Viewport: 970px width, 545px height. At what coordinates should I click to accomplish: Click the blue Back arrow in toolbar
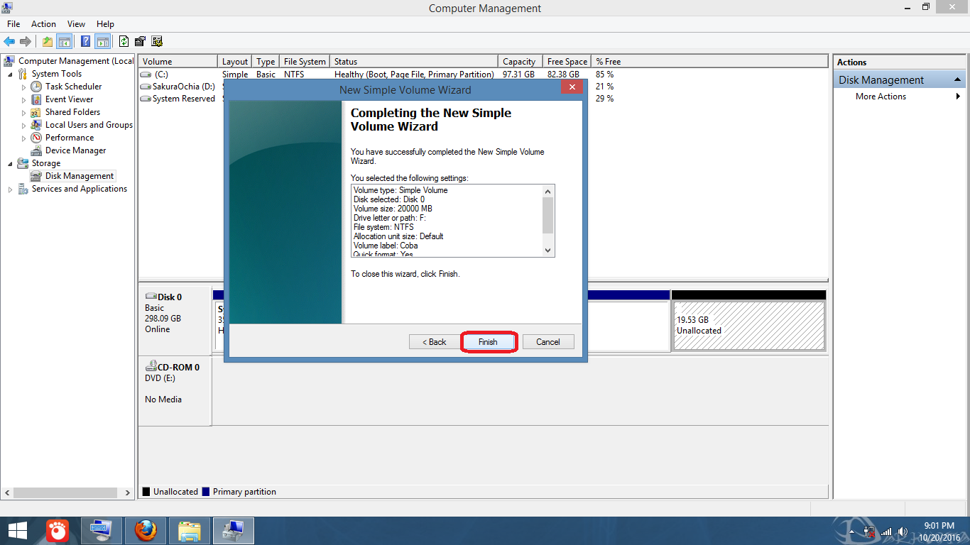coord(9,41)
